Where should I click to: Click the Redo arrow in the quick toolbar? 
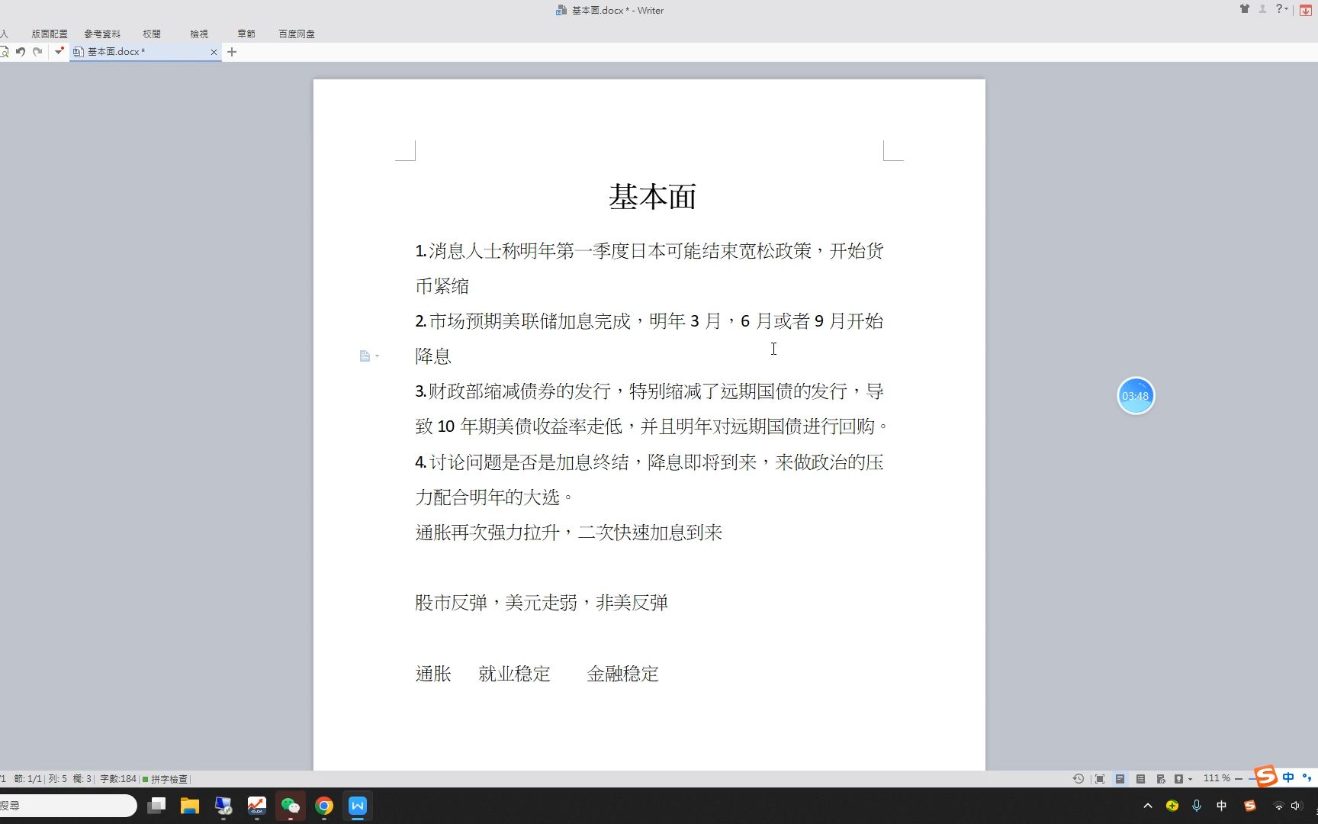[x=37, y=52]
